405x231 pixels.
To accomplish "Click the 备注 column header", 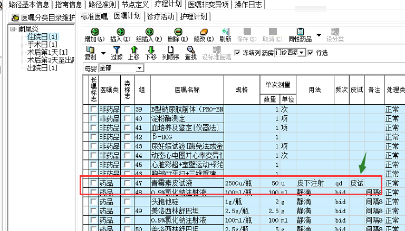I will [374, 90].
